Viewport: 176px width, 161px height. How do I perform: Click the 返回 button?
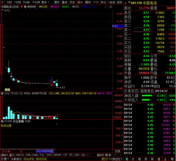[119, 2]
